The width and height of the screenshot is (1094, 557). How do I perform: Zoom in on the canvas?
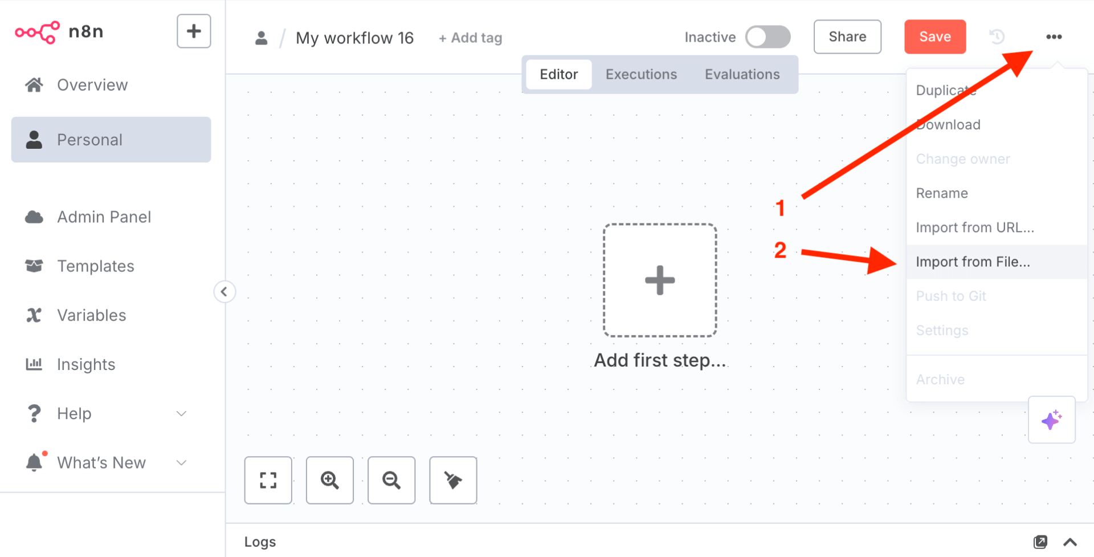(x=330, y=480)
